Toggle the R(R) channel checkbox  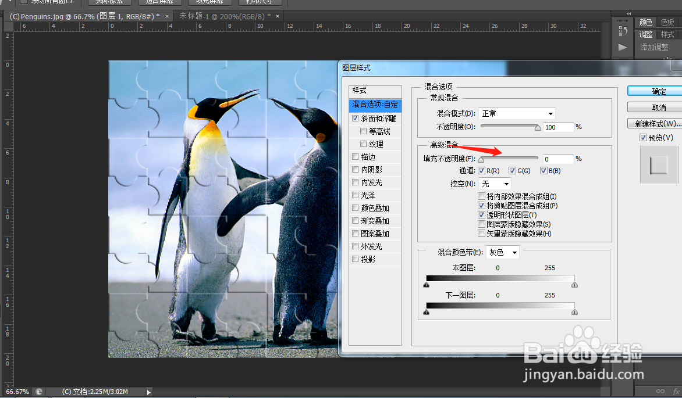481,170
